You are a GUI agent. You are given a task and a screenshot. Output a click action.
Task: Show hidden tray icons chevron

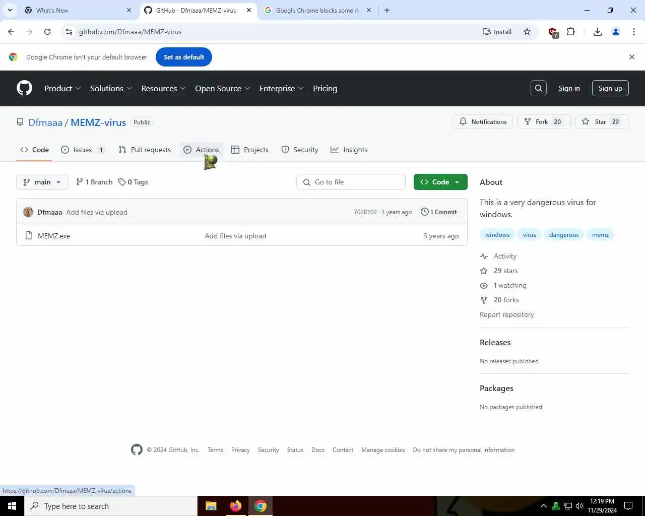point(544,506)
